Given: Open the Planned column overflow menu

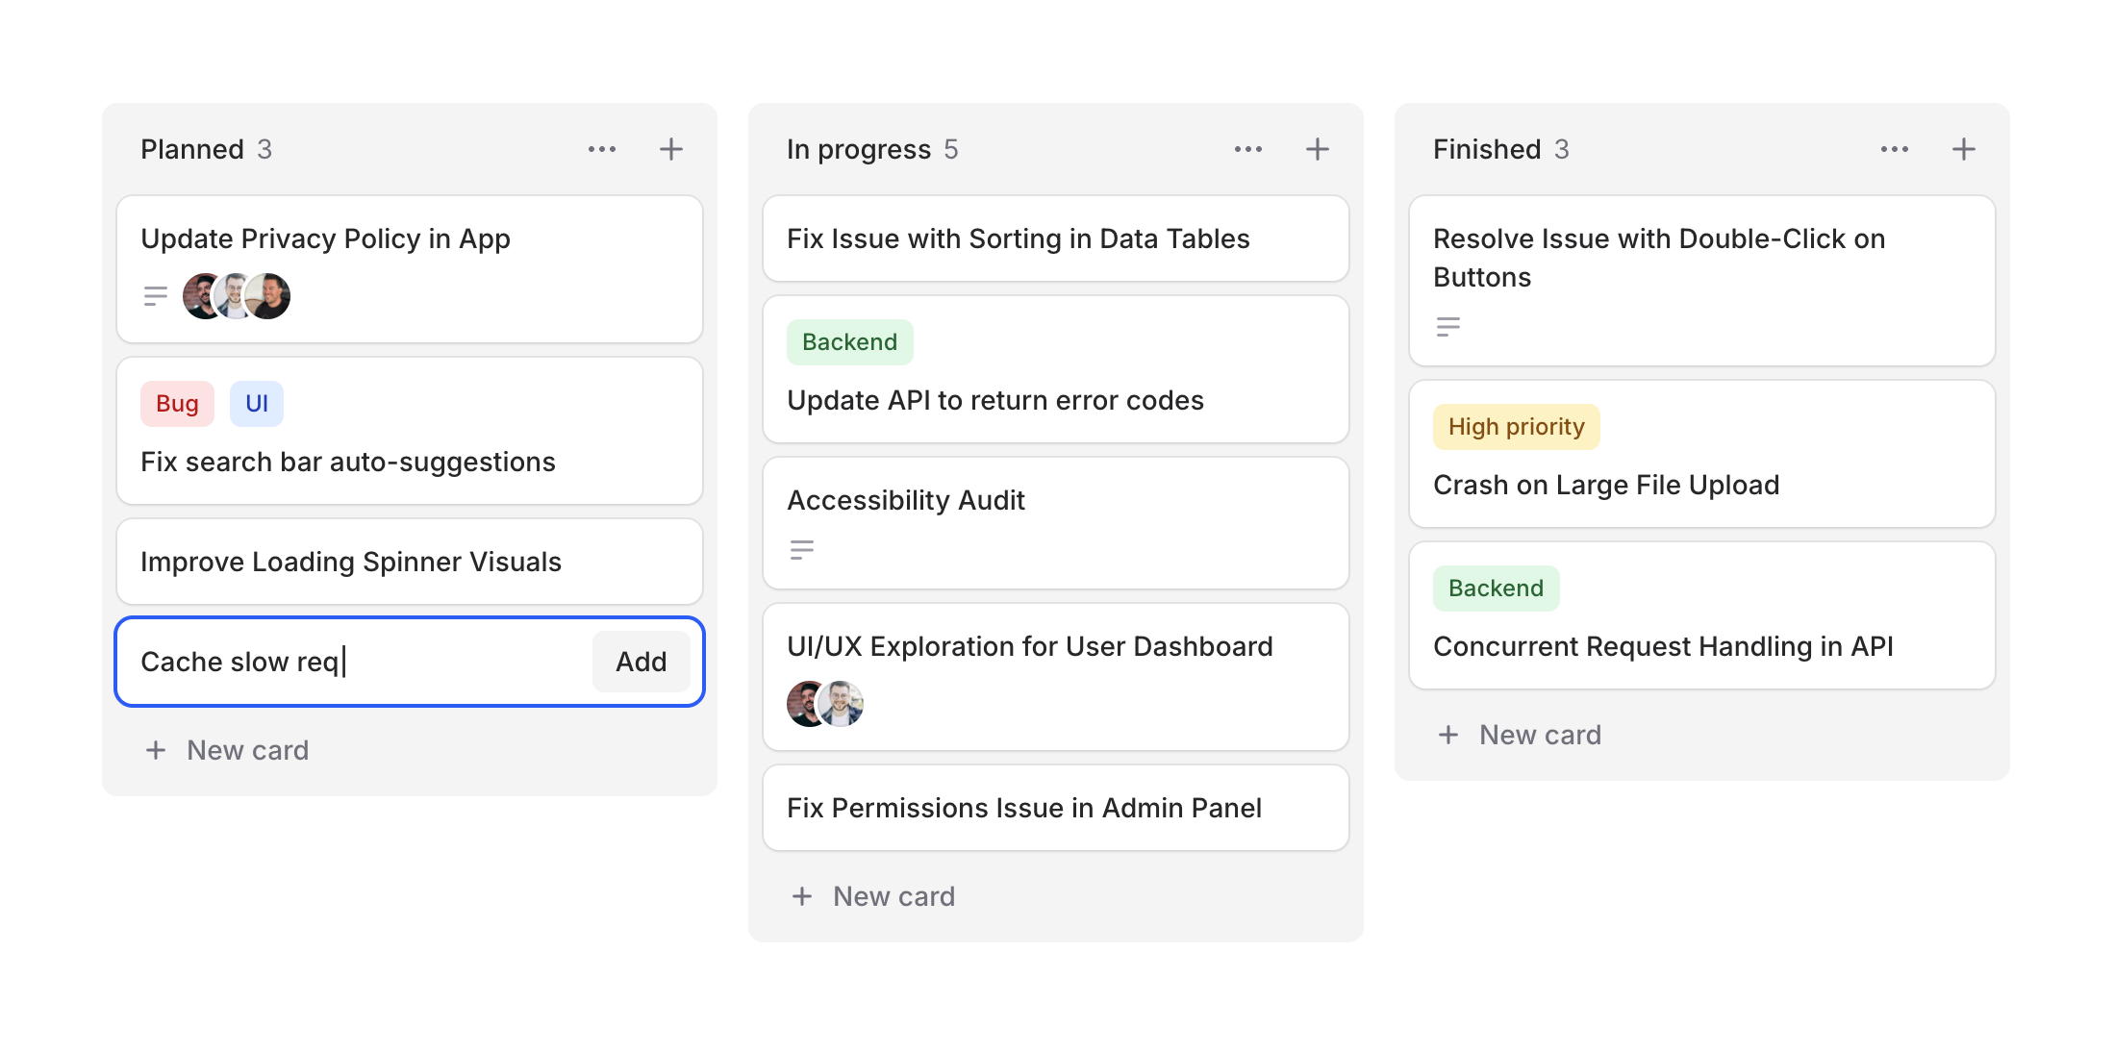Looking at the screenshot, I should [603, 149].
